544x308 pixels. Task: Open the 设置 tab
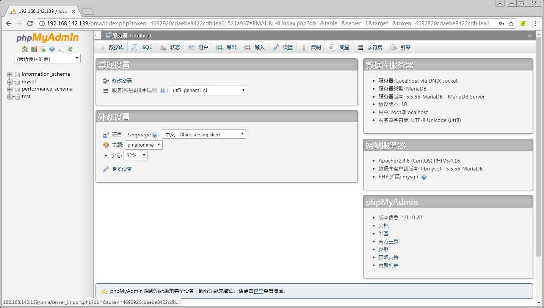tap(282, 47)
